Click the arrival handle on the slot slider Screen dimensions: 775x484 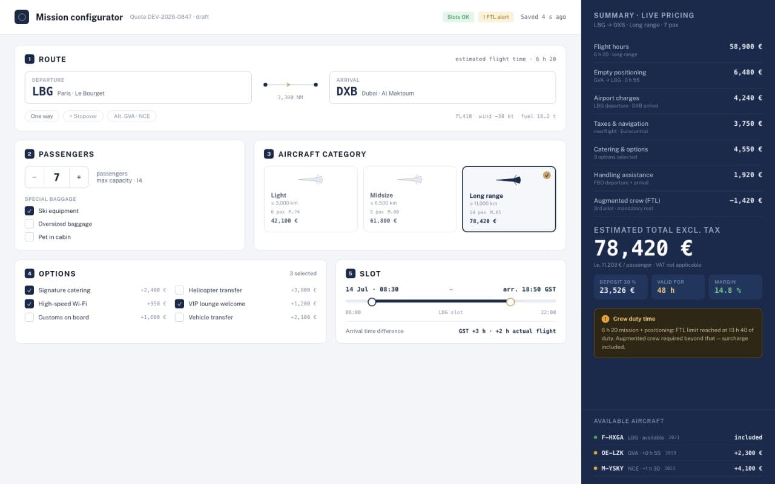(510, 301)
